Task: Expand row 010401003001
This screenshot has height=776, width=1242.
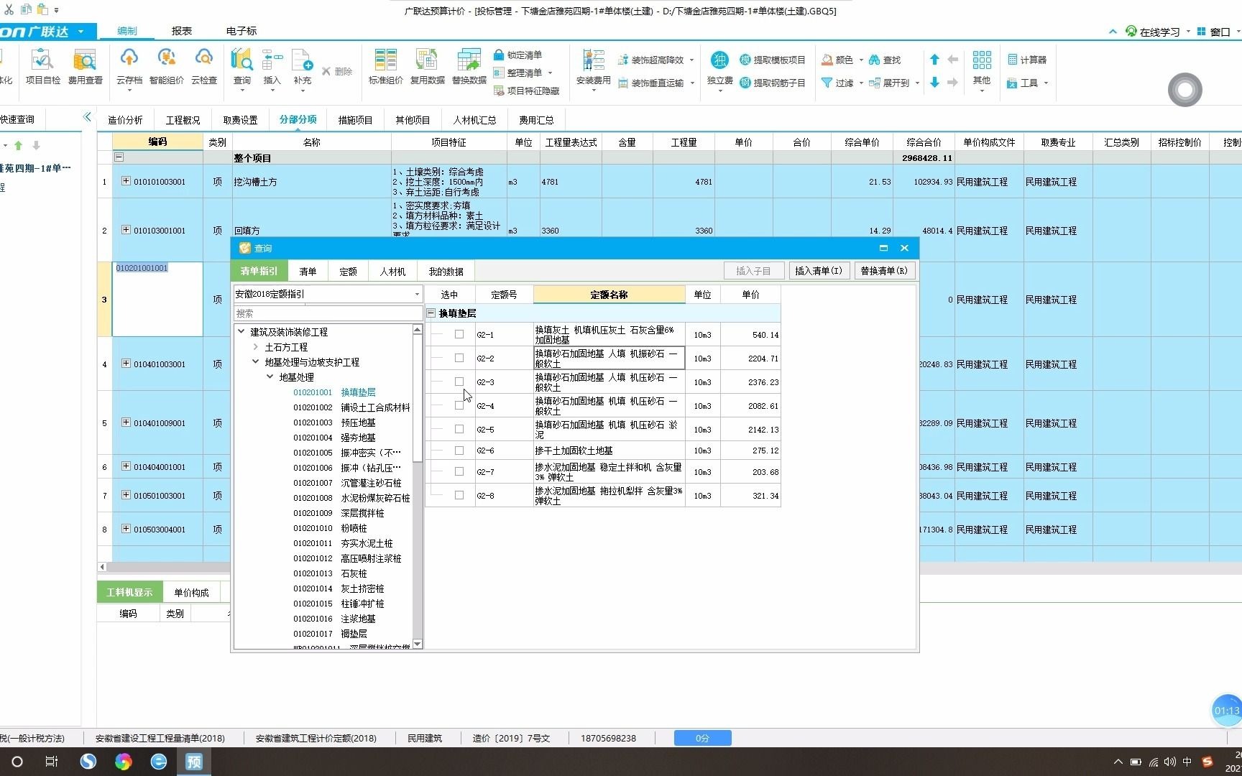Action: click(x=126, y=364)
